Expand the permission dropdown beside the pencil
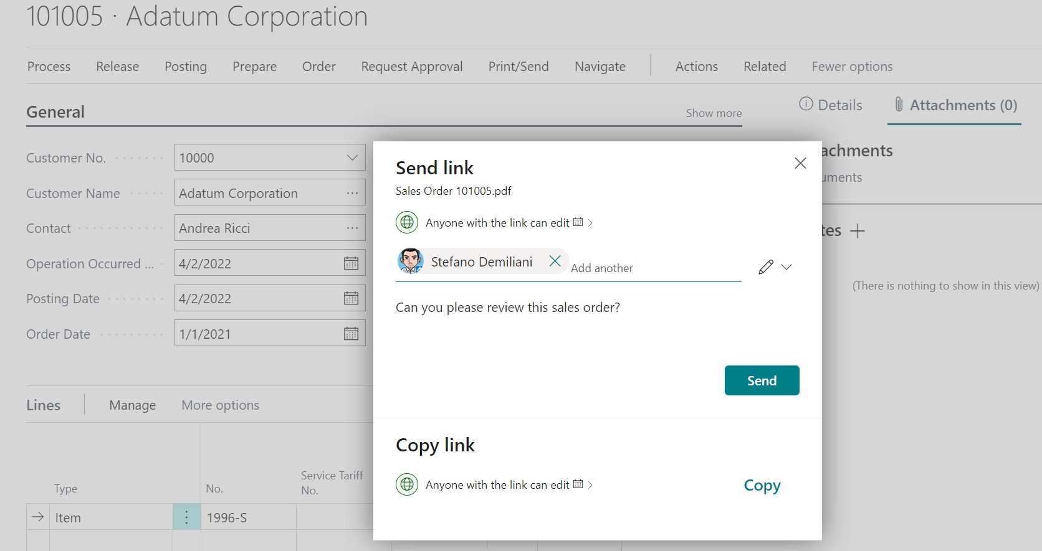Viewport: 1042px width, 551px height. pos(786,267)
